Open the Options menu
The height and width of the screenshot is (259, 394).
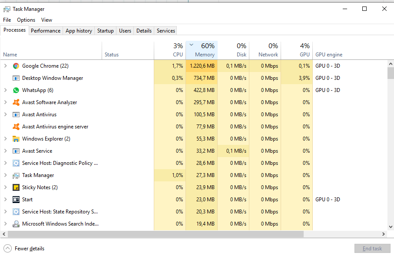pos(26,20)
